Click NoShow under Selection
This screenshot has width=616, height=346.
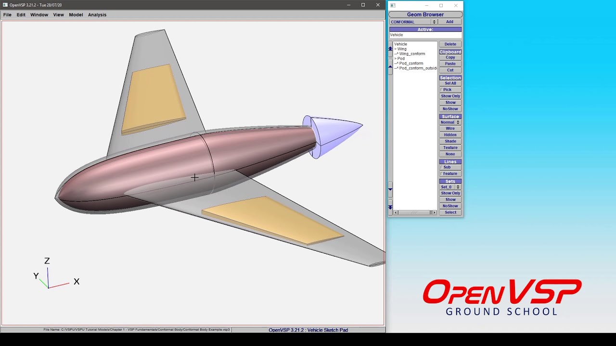450,109
